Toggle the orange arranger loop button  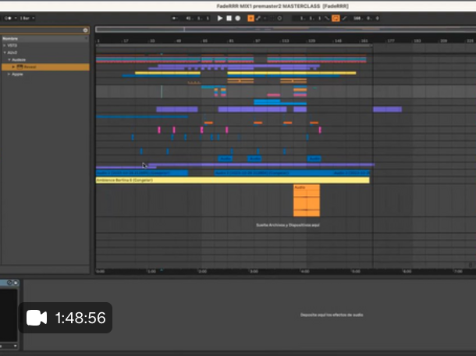point(336,18)
